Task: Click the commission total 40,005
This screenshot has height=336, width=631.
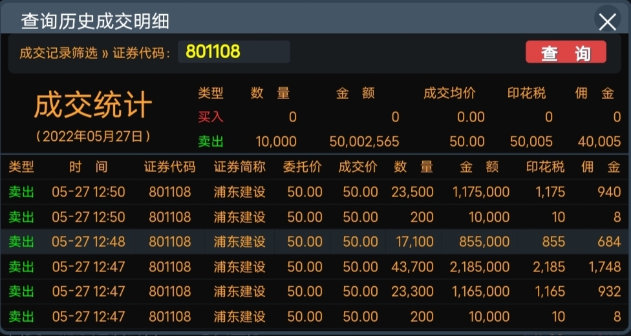Action: (x=599, y=142)
